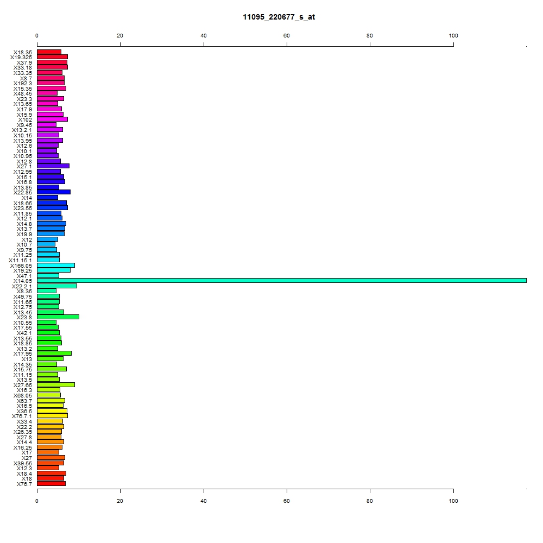Screen dimensions: 543x543
Task: Select the X15.35 label
Action: 22,89
